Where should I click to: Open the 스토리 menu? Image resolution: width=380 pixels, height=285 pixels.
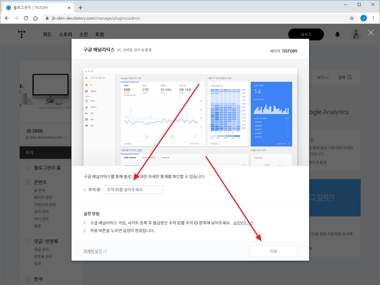[66, 34]
